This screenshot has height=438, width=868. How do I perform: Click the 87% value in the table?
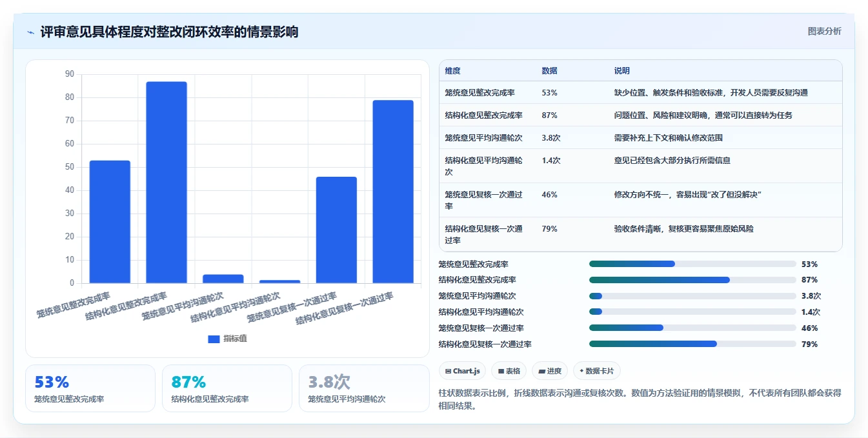[549, 115]
